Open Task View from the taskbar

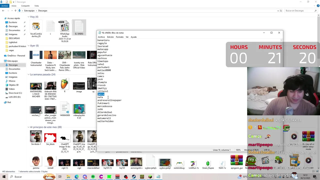[60, 177]
